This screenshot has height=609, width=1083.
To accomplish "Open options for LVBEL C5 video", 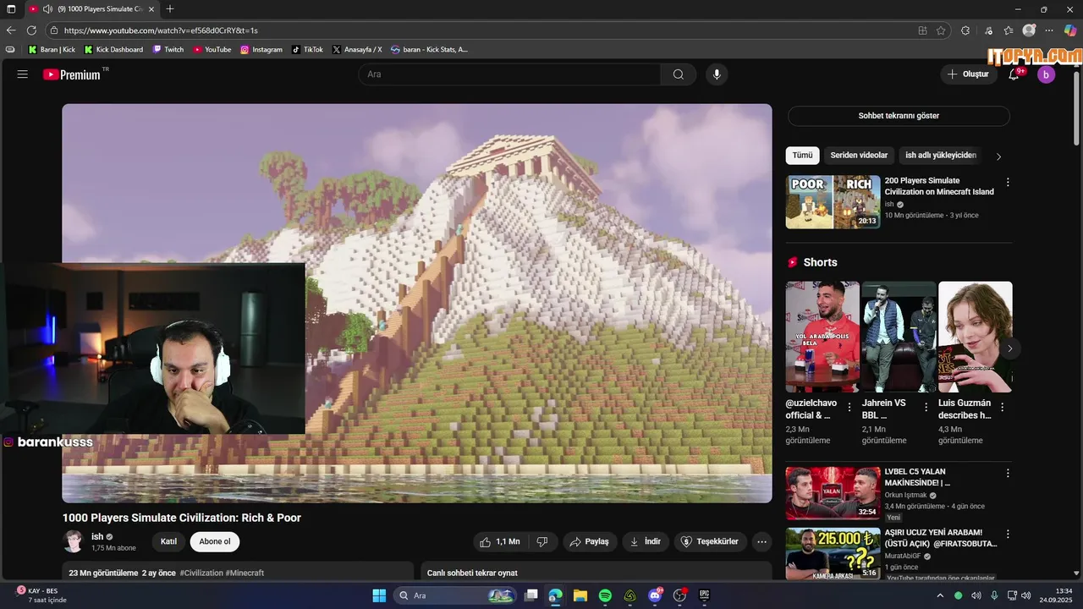I will point(1008,473).
